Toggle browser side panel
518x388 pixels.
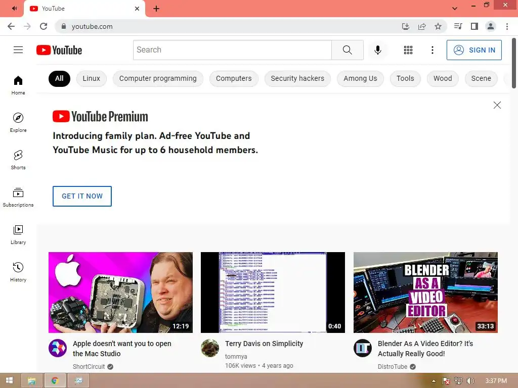point(474,26)
